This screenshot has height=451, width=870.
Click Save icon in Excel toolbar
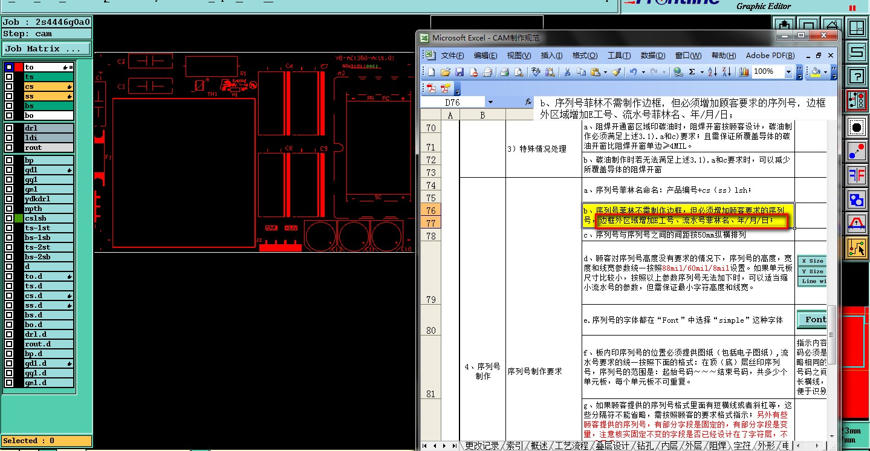(459, 72)
